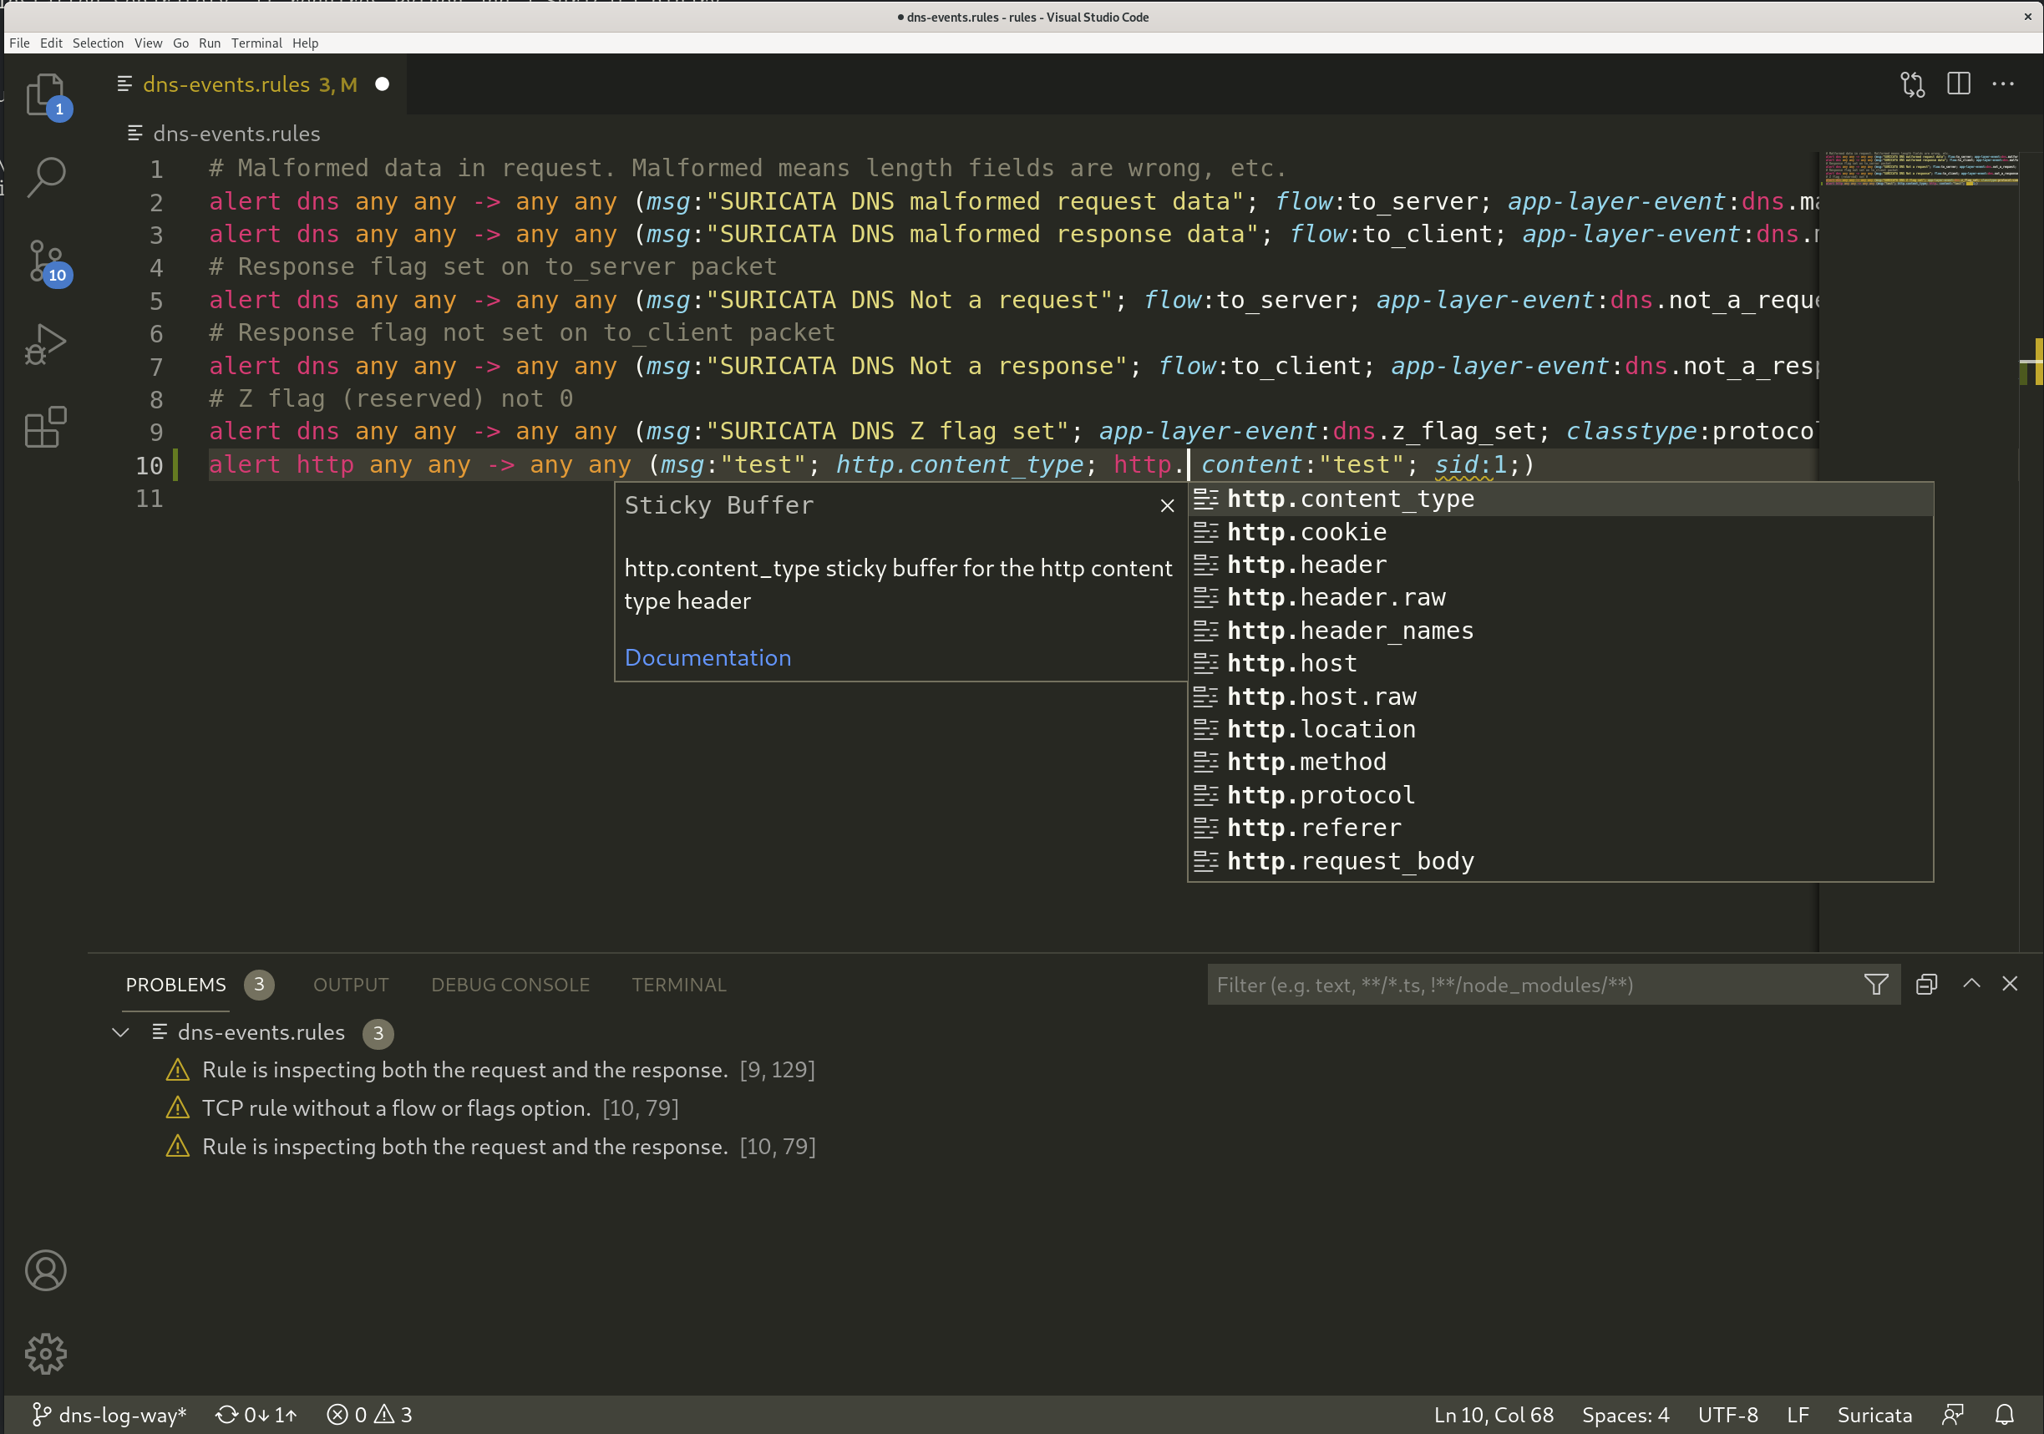Toggle the Problems panel filter icon
2044x1434 pixels.
pyautogui.click(x=1876, y=985)
